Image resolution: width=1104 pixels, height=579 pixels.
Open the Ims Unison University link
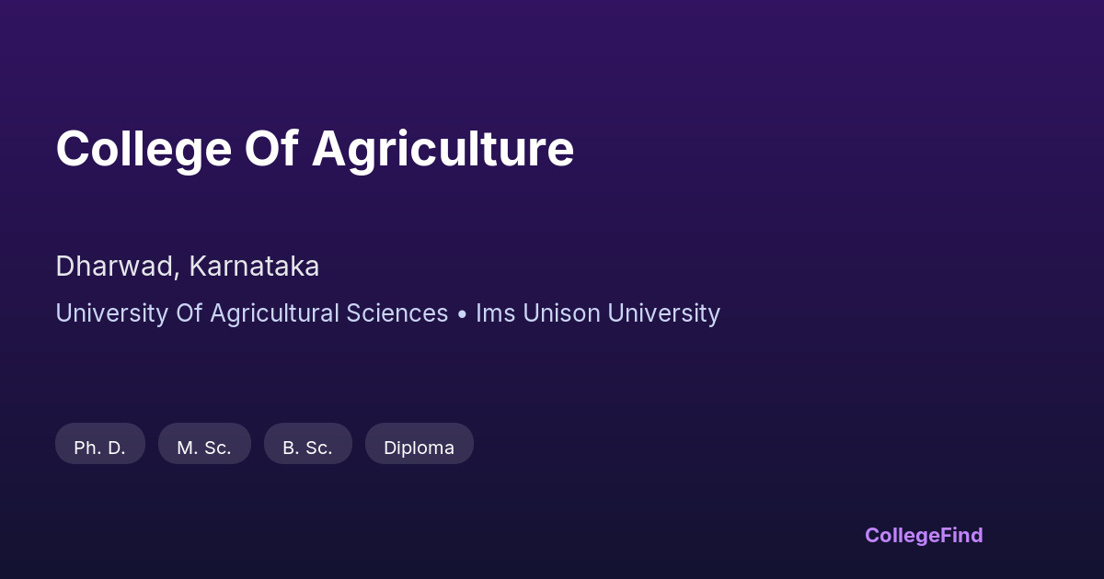pyautogui.click(x=598, y=313)
